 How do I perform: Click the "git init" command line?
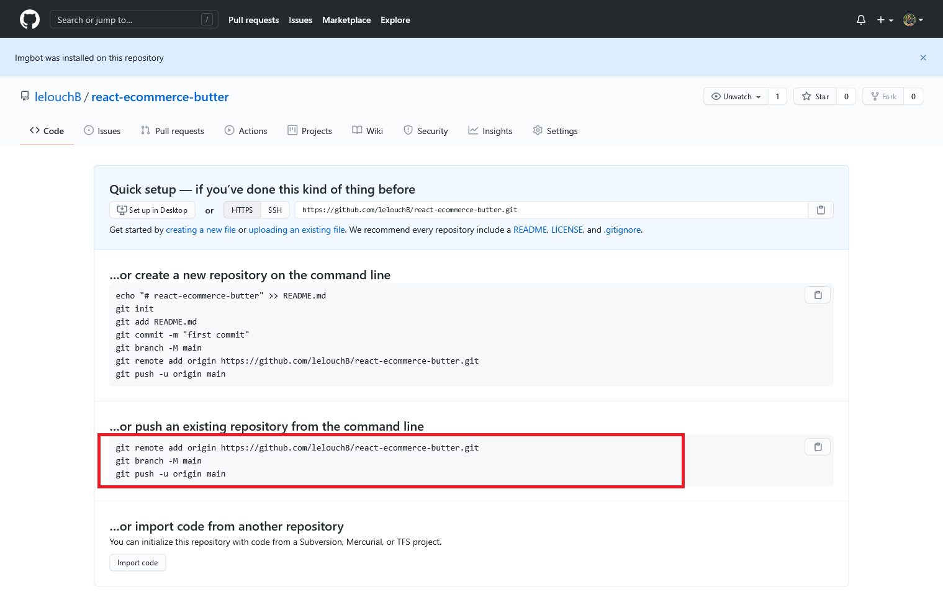tap(135, 308)
